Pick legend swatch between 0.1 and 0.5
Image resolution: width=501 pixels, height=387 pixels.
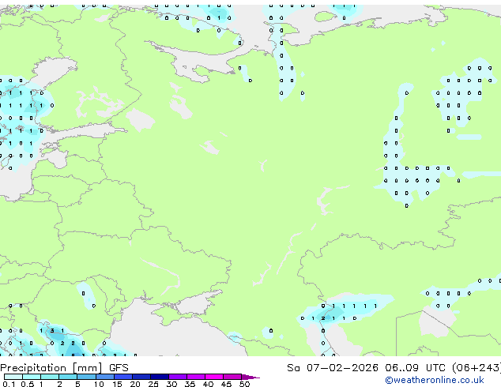click(13, 377)
